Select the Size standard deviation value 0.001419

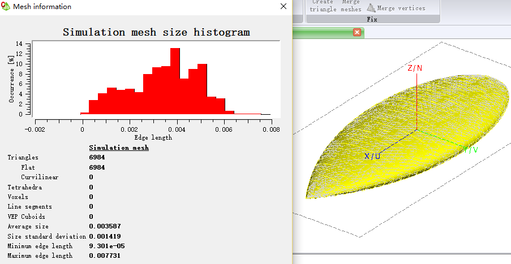[105, 236]
